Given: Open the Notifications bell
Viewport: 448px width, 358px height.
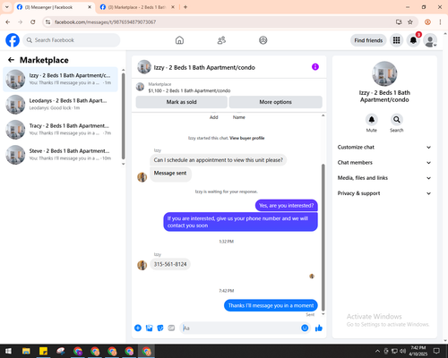Looking at the screenshot, I should (x=413, y=40).
